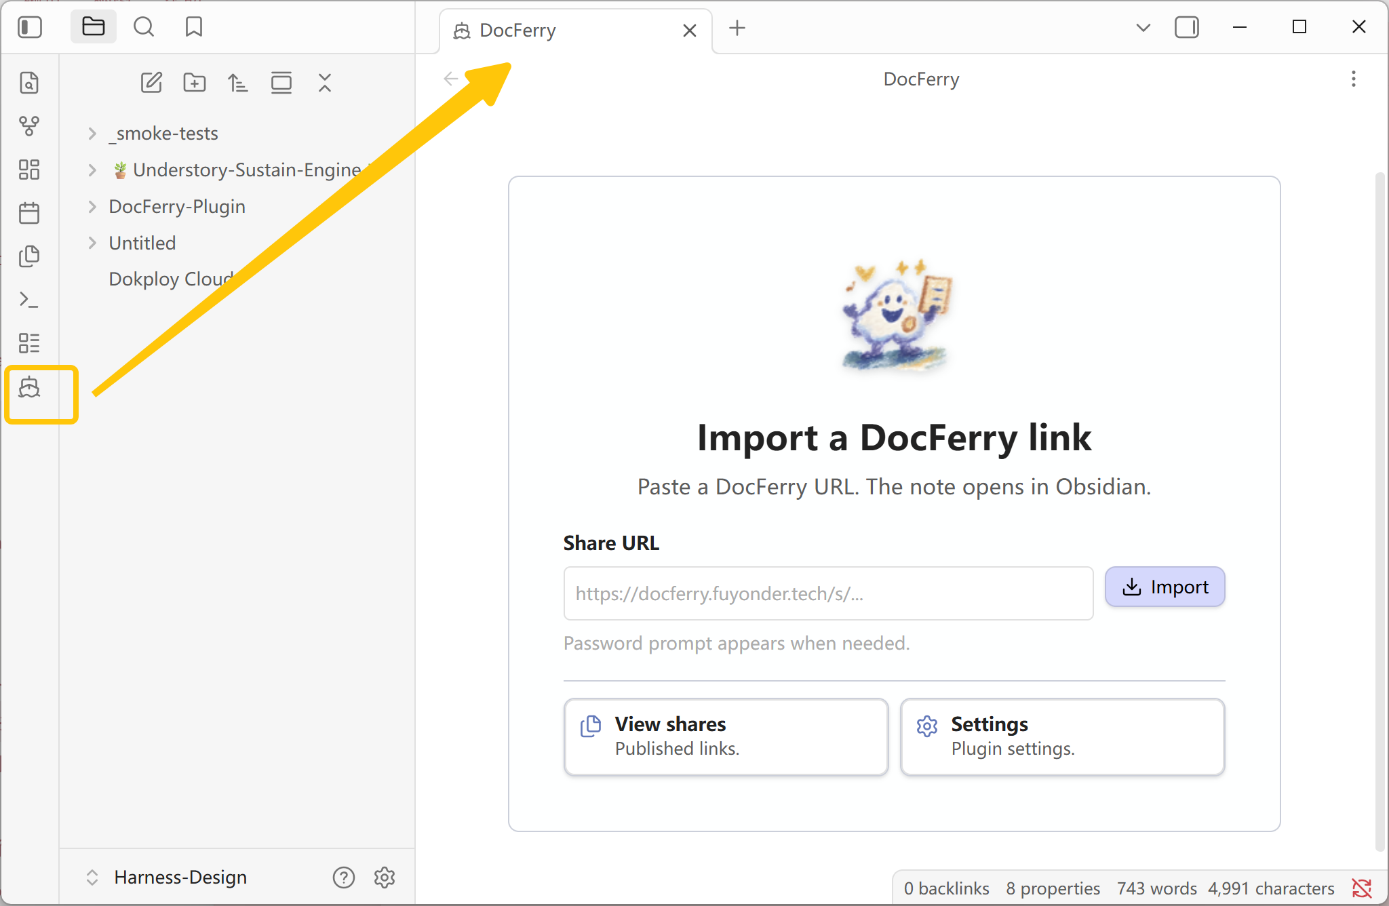Open quick switcher ribbon icon
1389x906 pixels.
(29, 83)
